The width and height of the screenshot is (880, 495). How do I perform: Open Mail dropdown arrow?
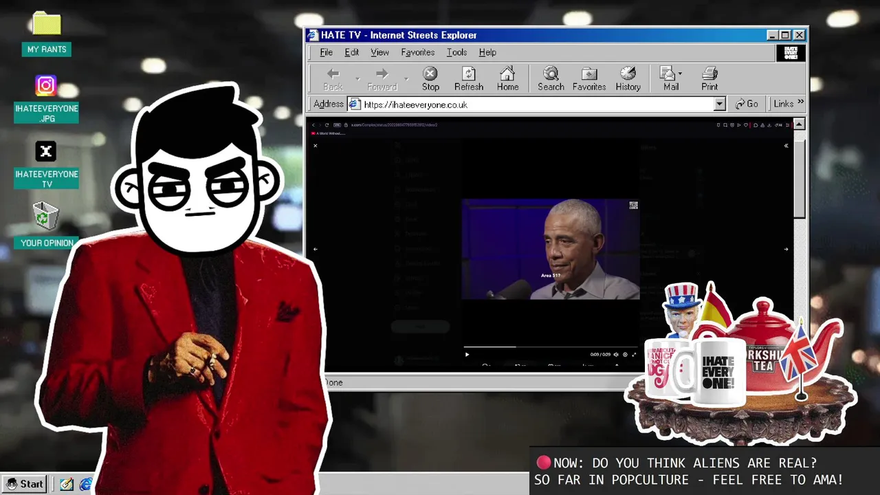click(680, 74)
